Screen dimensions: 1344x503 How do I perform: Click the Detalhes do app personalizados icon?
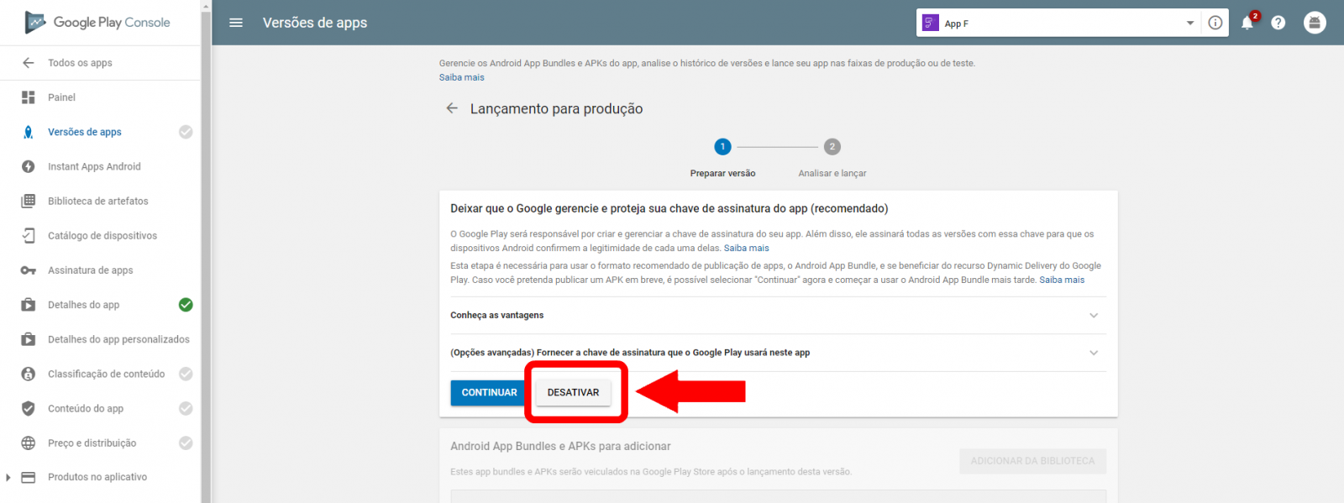coord(29,339)
